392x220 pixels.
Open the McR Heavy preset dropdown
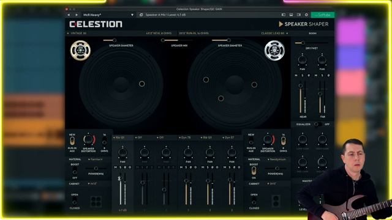click(x=108, y=15)
